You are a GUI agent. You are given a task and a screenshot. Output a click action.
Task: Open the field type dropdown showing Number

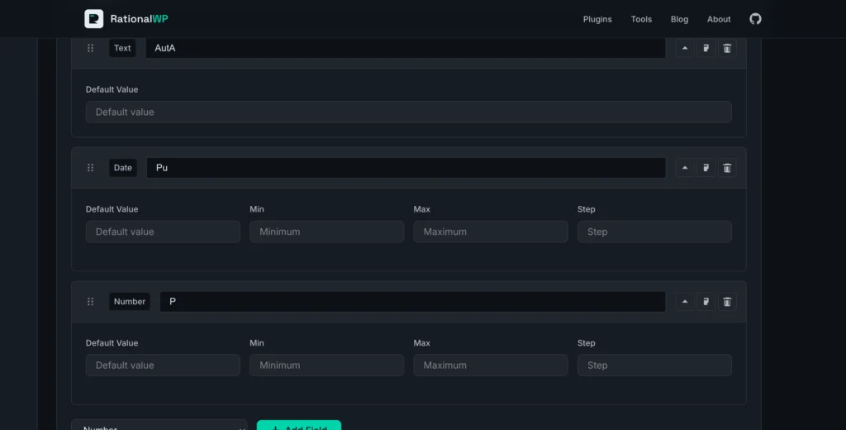point(159,424)
